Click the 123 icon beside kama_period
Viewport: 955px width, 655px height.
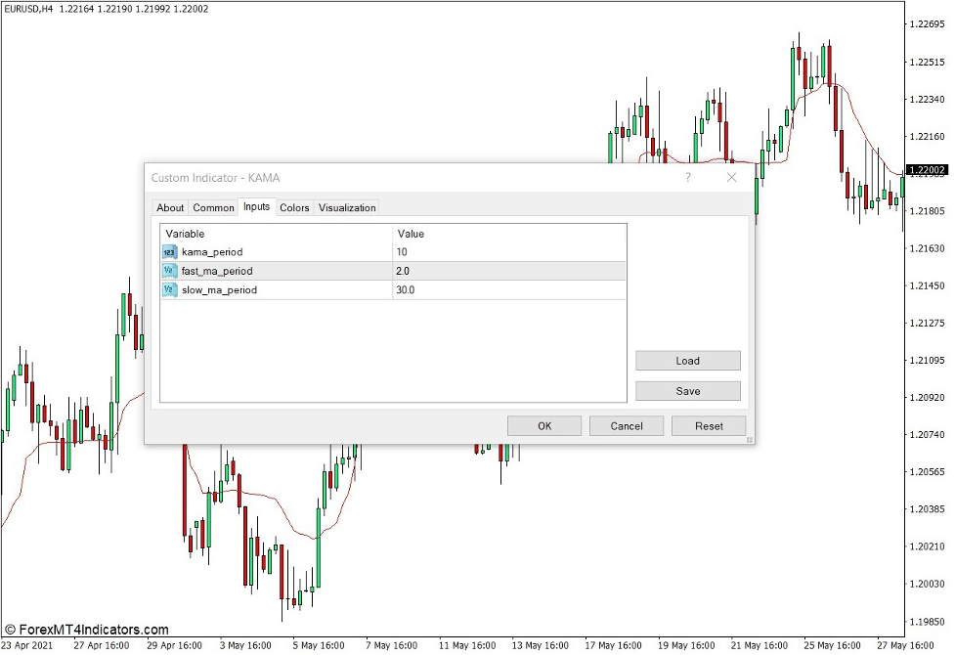point(168,251)
